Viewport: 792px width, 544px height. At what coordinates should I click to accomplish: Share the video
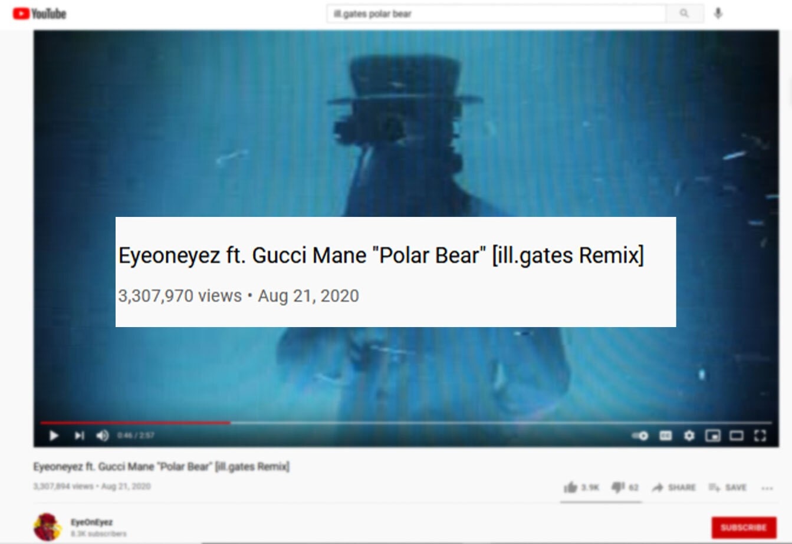(x=673, y=487)
